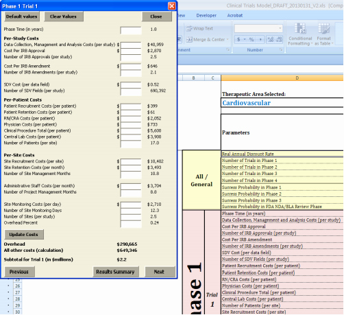Click Number of Patients (per site) input
The image size is (344, 315).
click(131, 144)
